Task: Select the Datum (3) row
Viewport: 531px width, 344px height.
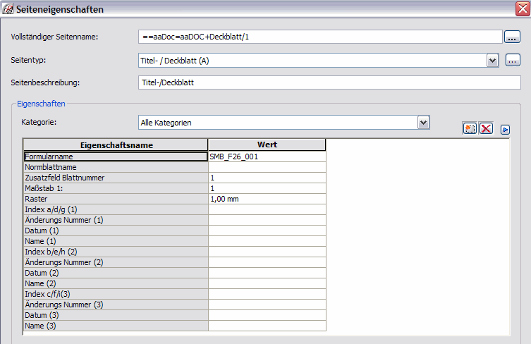Action: coord(116,315)
